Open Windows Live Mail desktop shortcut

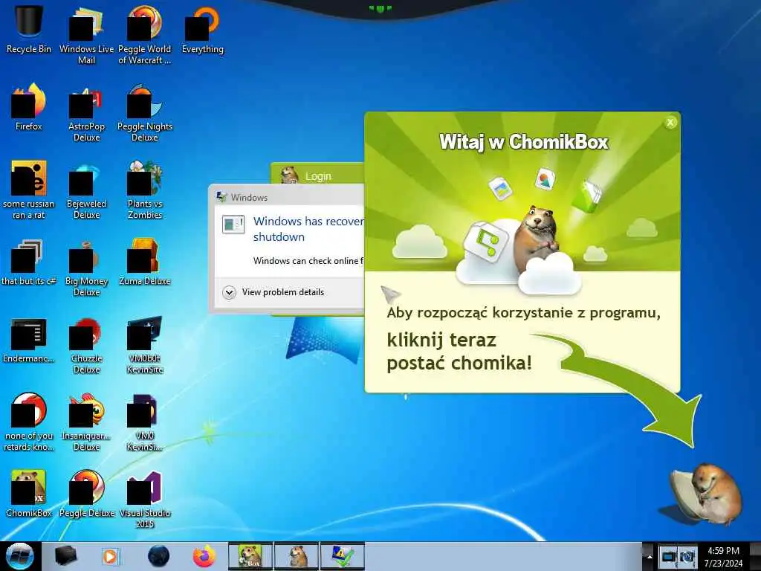(86, 34)
